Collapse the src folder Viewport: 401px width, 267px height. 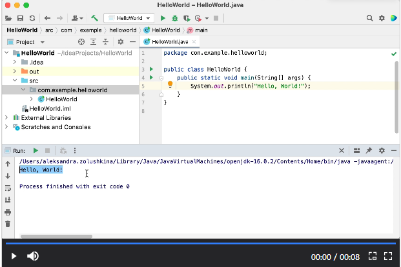pyautogui.click(x=15, y=81)
